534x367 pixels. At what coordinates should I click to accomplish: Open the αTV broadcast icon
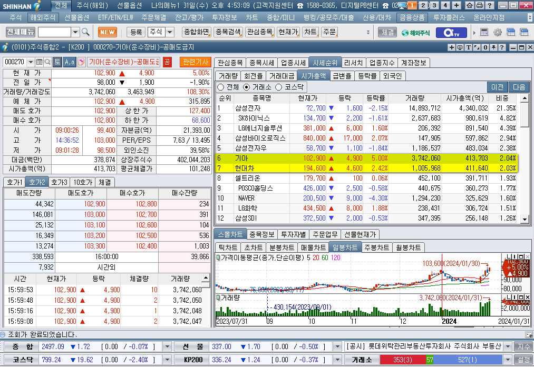[452, 32]
